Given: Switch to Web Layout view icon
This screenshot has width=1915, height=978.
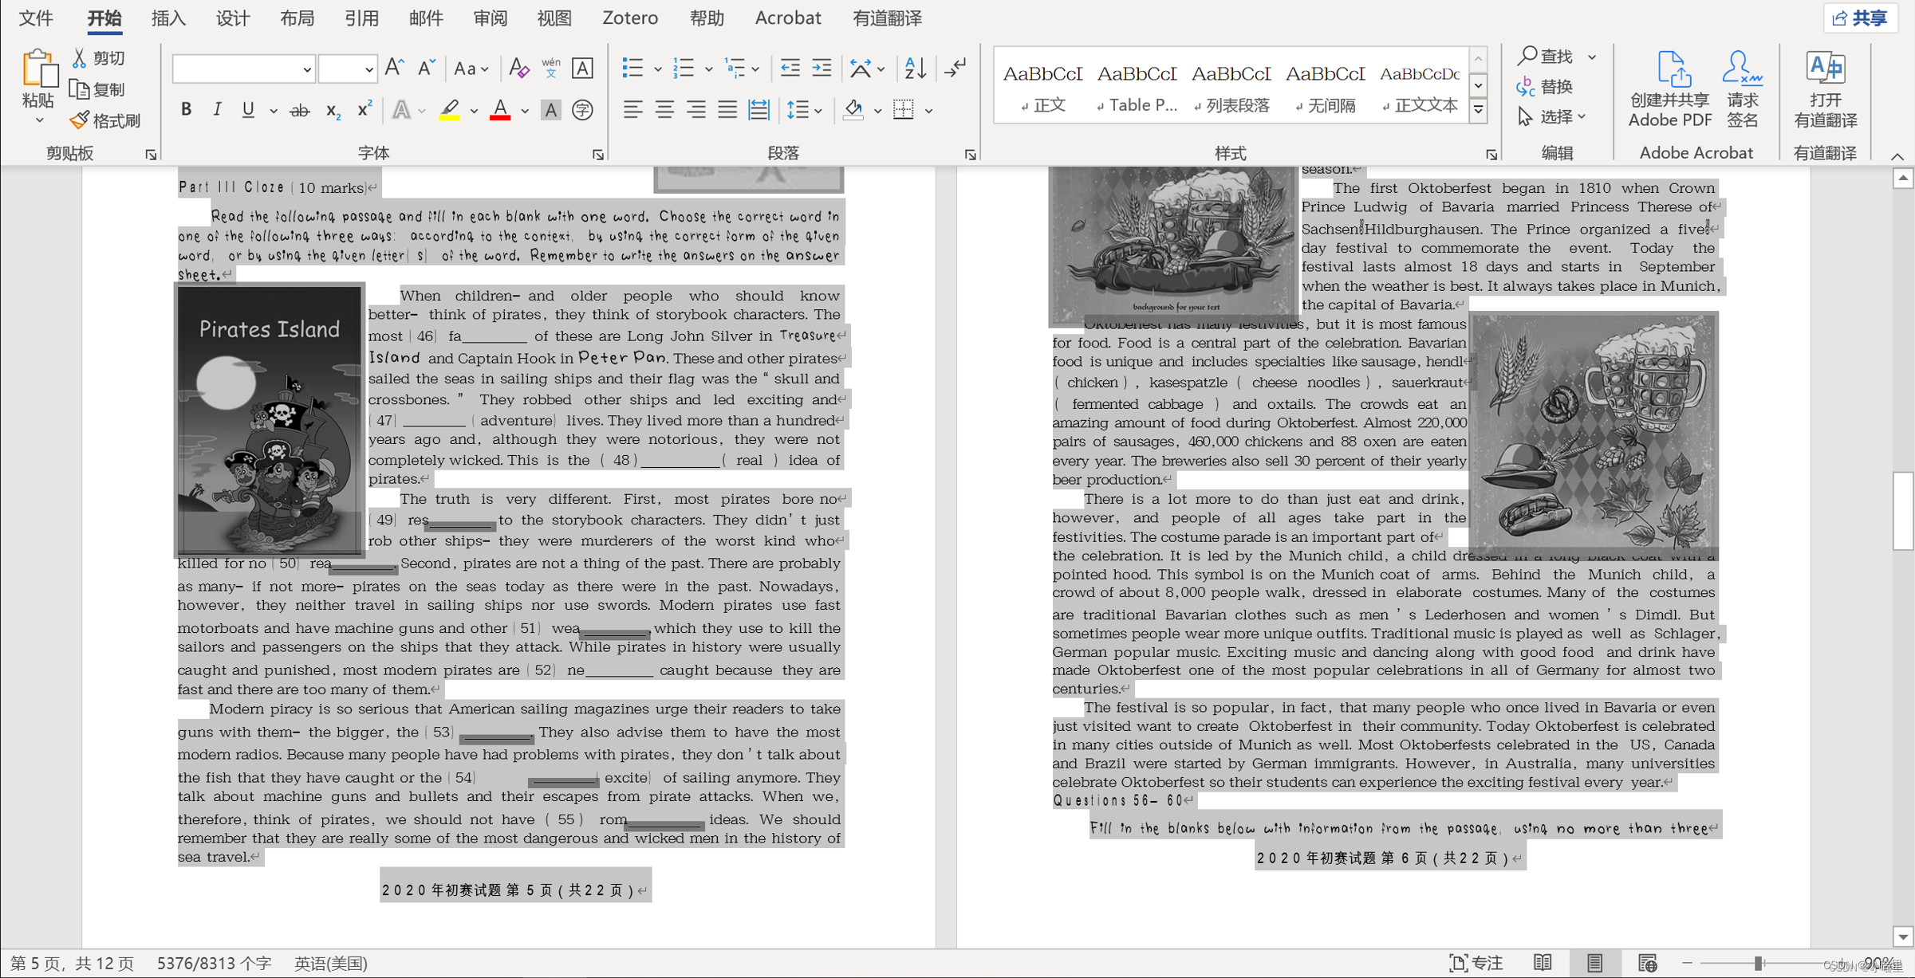Looking at the screenshot, I should [1647, 963].
